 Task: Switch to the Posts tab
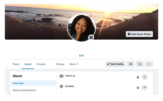(x=16, y=64)
